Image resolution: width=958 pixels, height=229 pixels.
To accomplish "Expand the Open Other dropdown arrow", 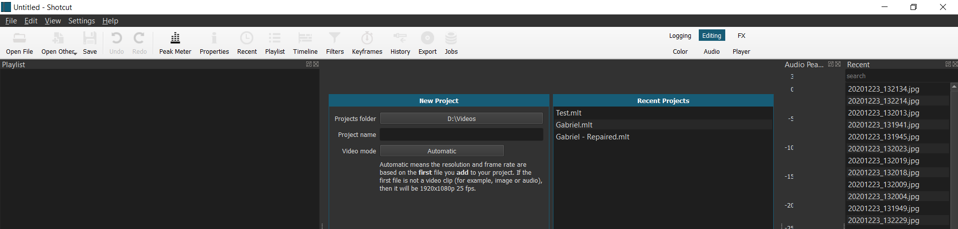I will pyautogui.click(x=75, y=53).
